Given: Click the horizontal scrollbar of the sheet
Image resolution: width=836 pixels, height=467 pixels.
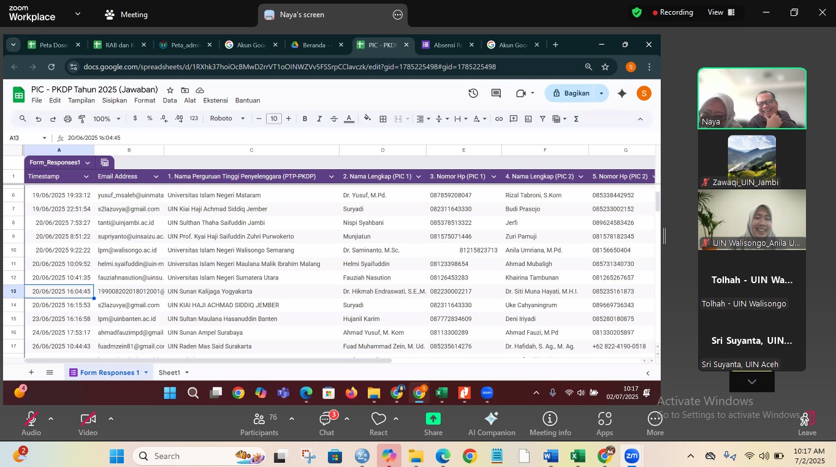Looking at the screenshot, I should (208, 360).
